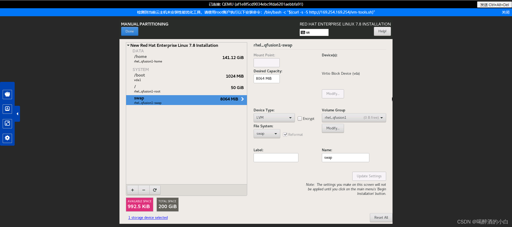This screenshot has height=227, width=512.
Task: Click the Reset All button
Action: (381, 218)
